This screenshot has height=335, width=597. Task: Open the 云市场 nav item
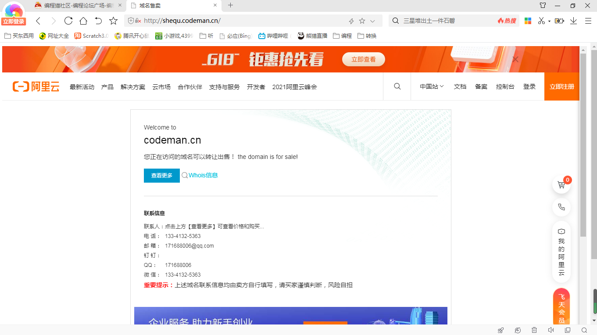[161, 87]
